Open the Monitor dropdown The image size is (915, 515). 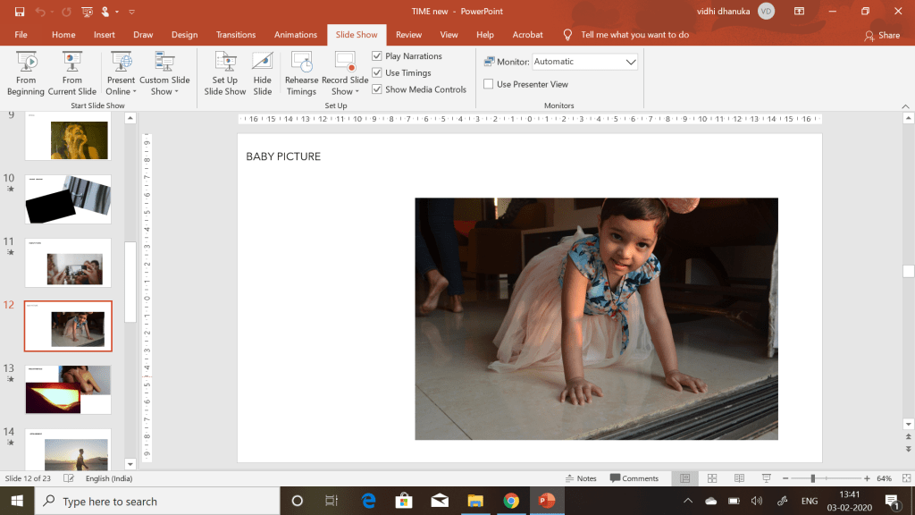click(x=630, y=62)
